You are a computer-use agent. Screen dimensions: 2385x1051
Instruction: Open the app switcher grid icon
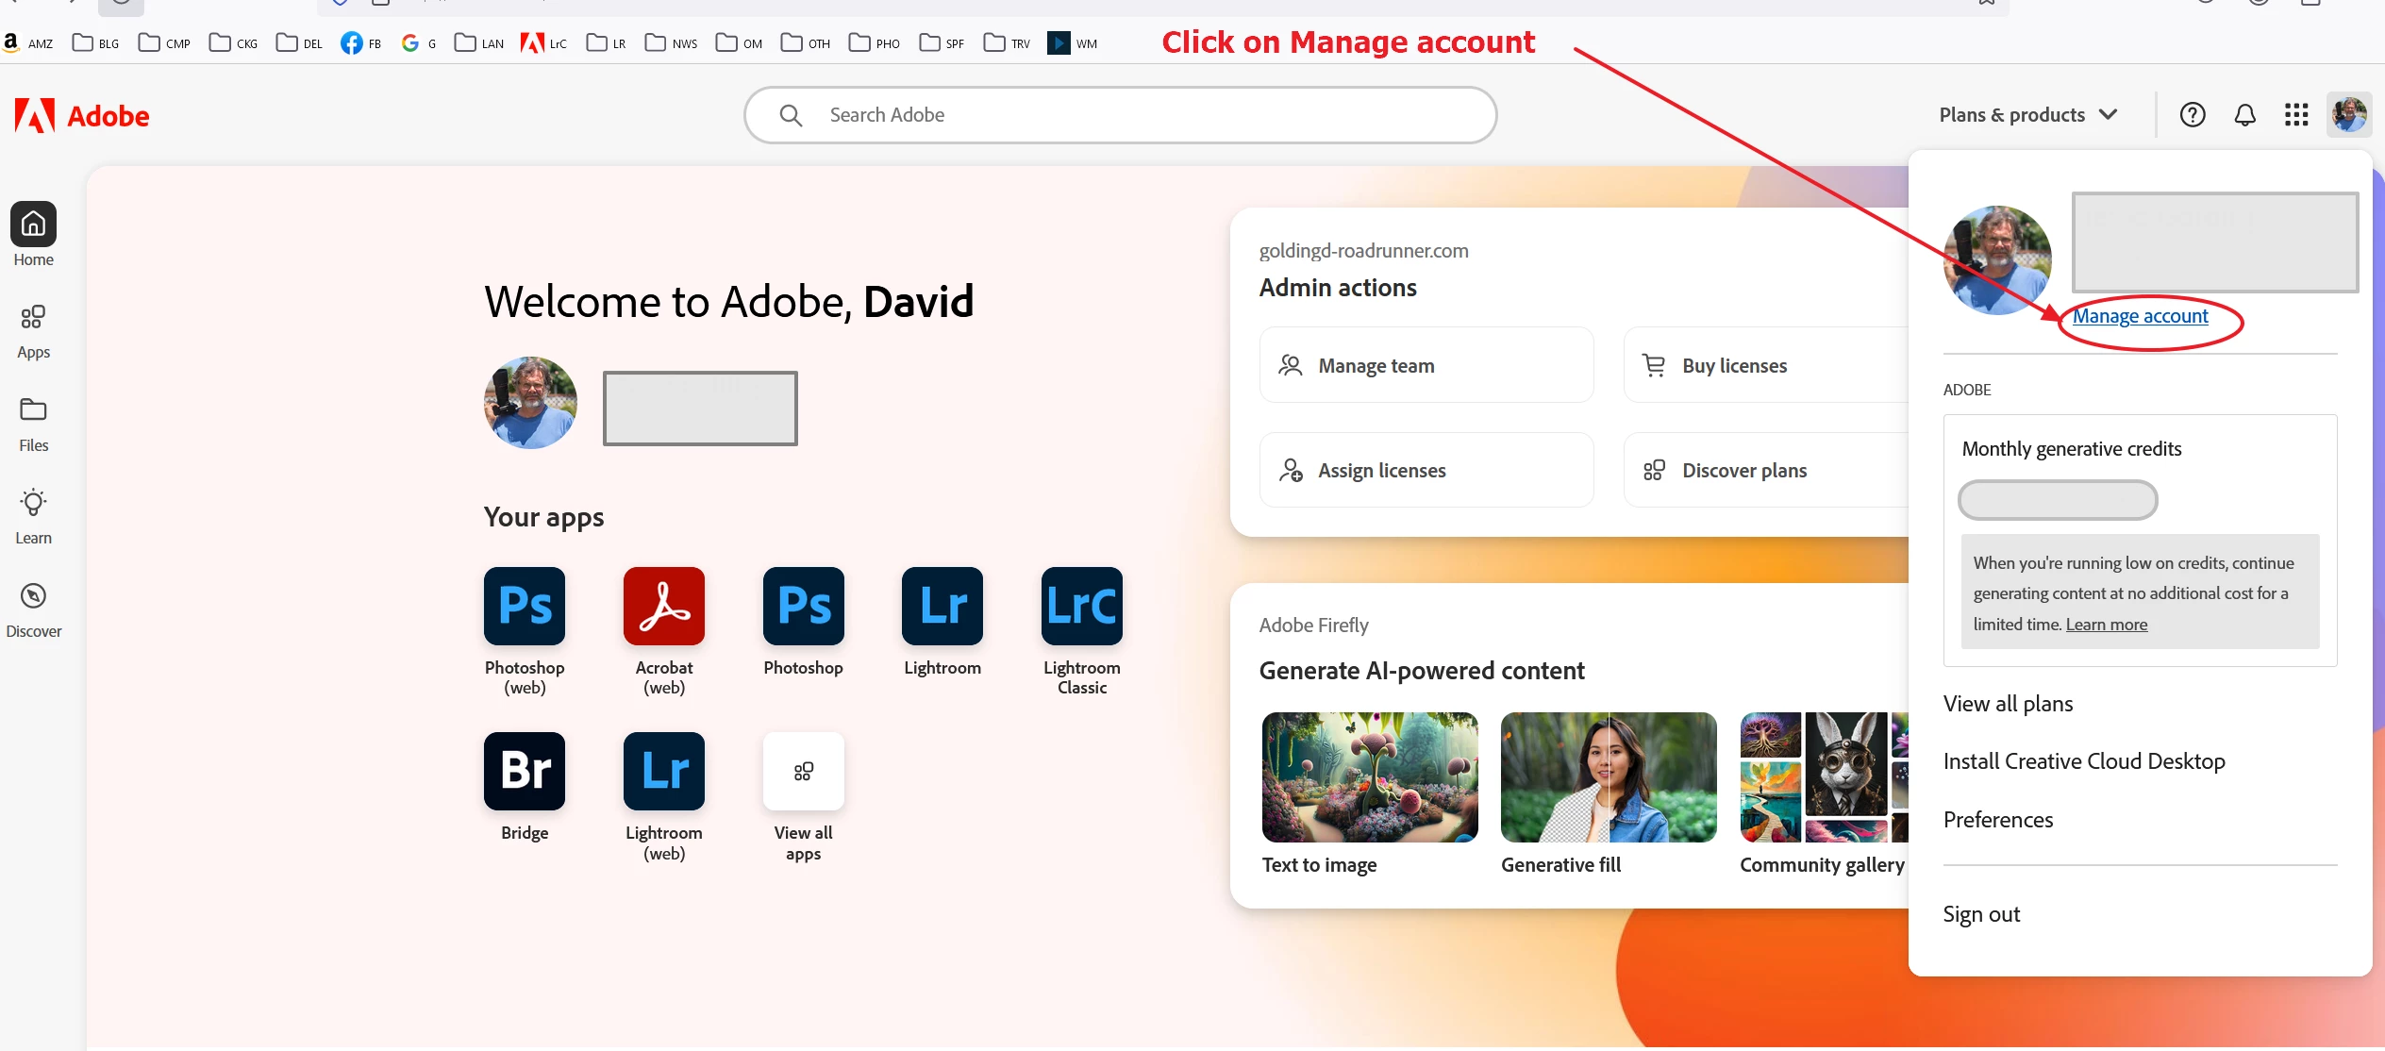2296,115
